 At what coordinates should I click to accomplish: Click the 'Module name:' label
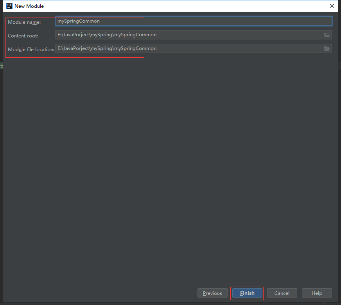(24, 22)
